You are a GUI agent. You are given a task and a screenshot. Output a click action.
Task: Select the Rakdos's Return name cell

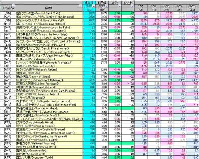pyautogui.click(x=49, y=70)
